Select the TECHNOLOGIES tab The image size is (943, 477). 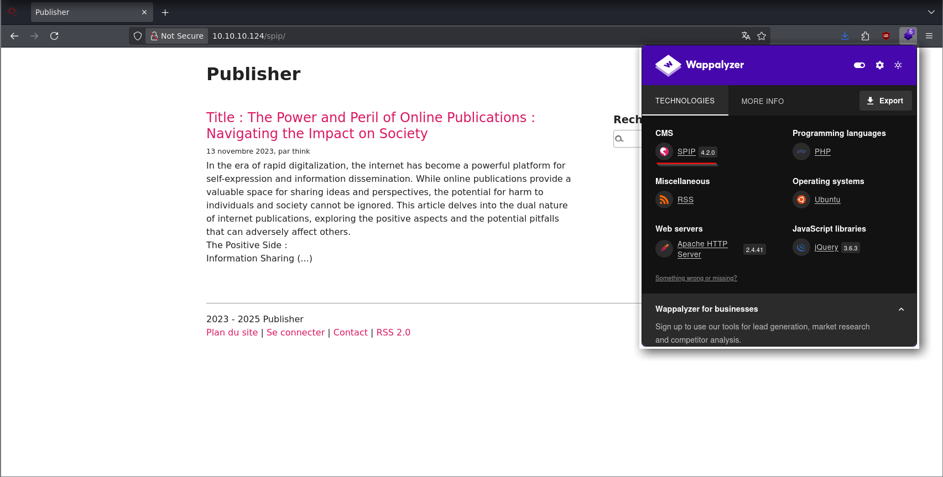point(685,101)
